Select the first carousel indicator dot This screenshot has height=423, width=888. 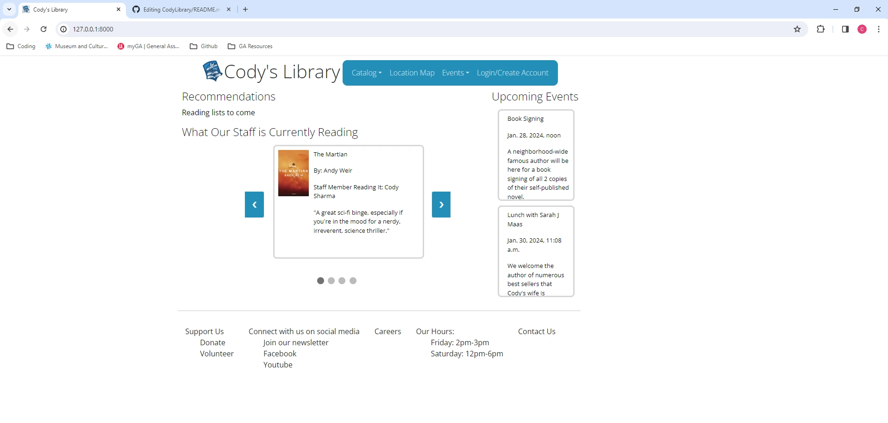(320, 280)
